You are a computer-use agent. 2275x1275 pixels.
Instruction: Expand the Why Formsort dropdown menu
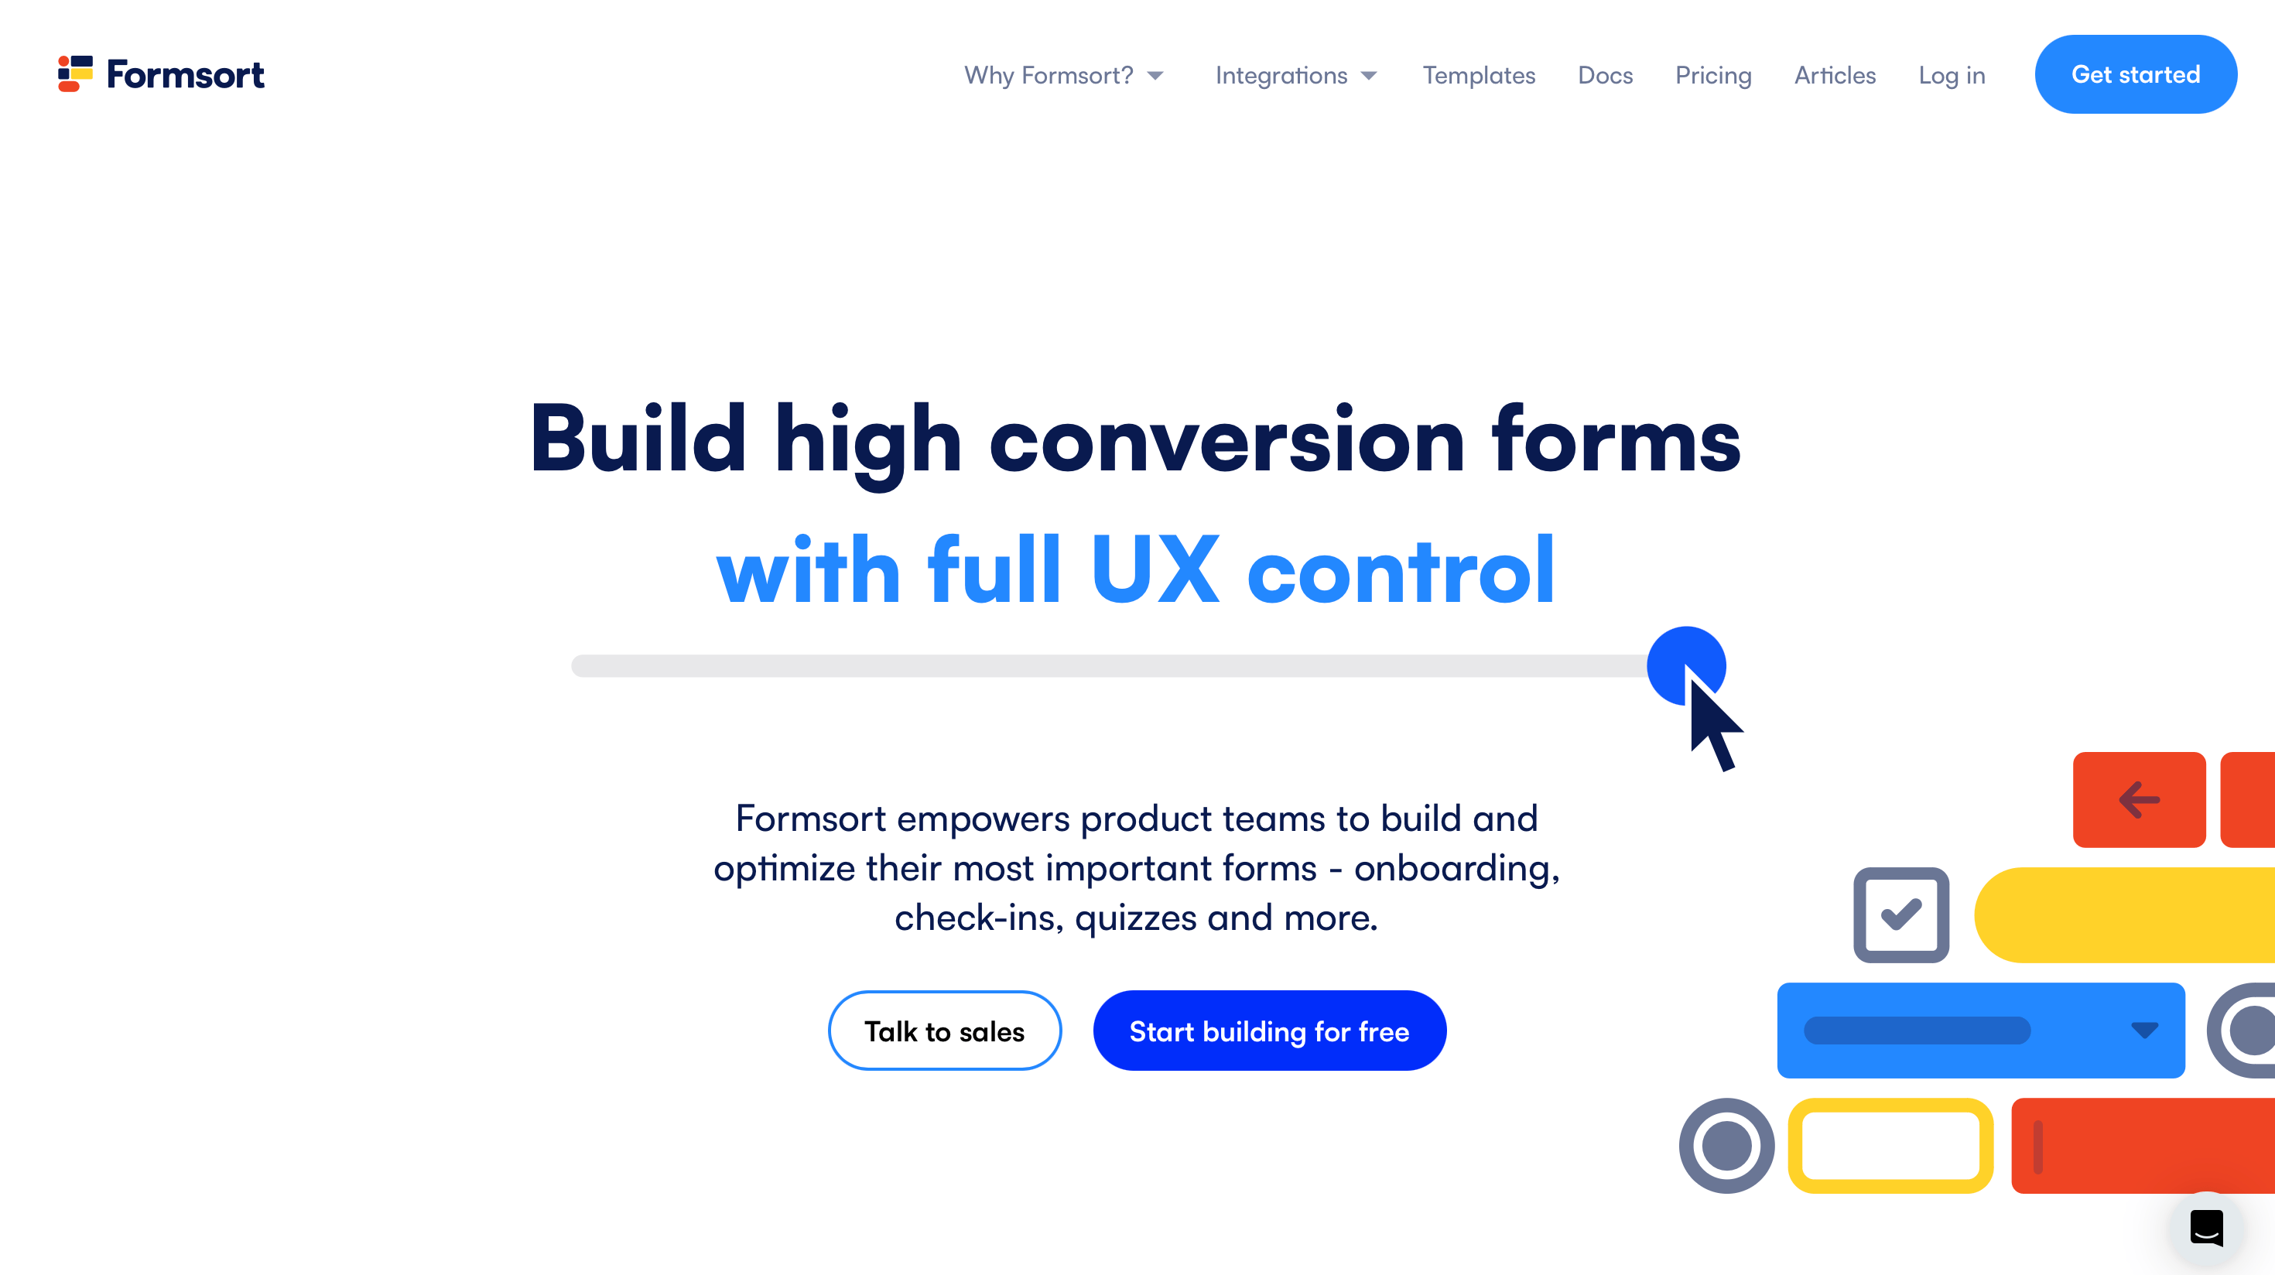click(x=1064, y=73)
